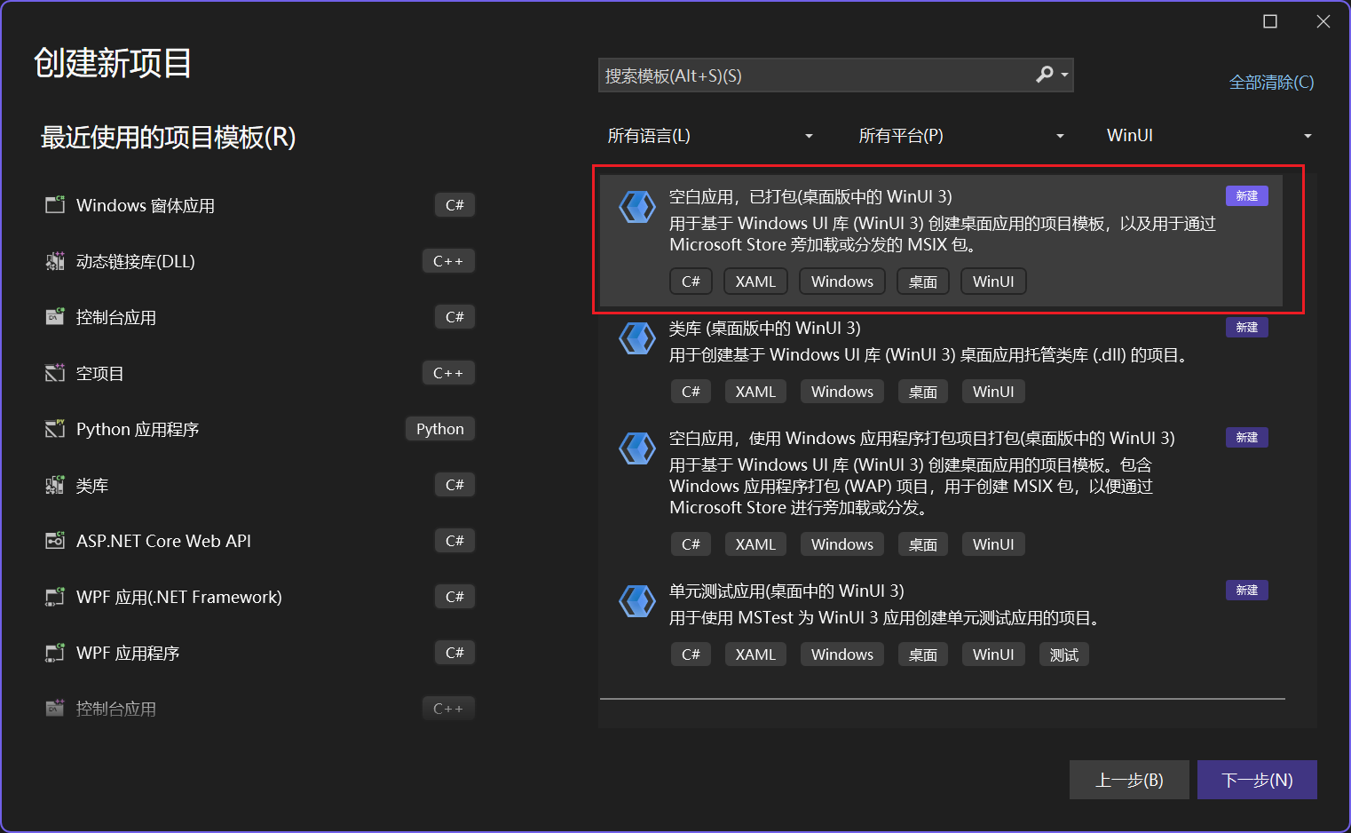Screen dimensions: 1351x833
Task: Click the 全部清除(C) link
Action: coord(1271,83)
